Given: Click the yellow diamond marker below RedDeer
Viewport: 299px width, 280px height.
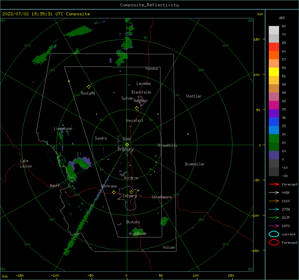Looking at the screenshot, I should click(137, 108).
